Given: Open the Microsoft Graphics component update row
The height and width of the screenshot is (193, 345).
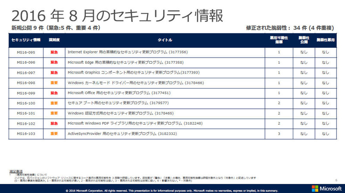Looking at the screenshot, I should [127, 72].
